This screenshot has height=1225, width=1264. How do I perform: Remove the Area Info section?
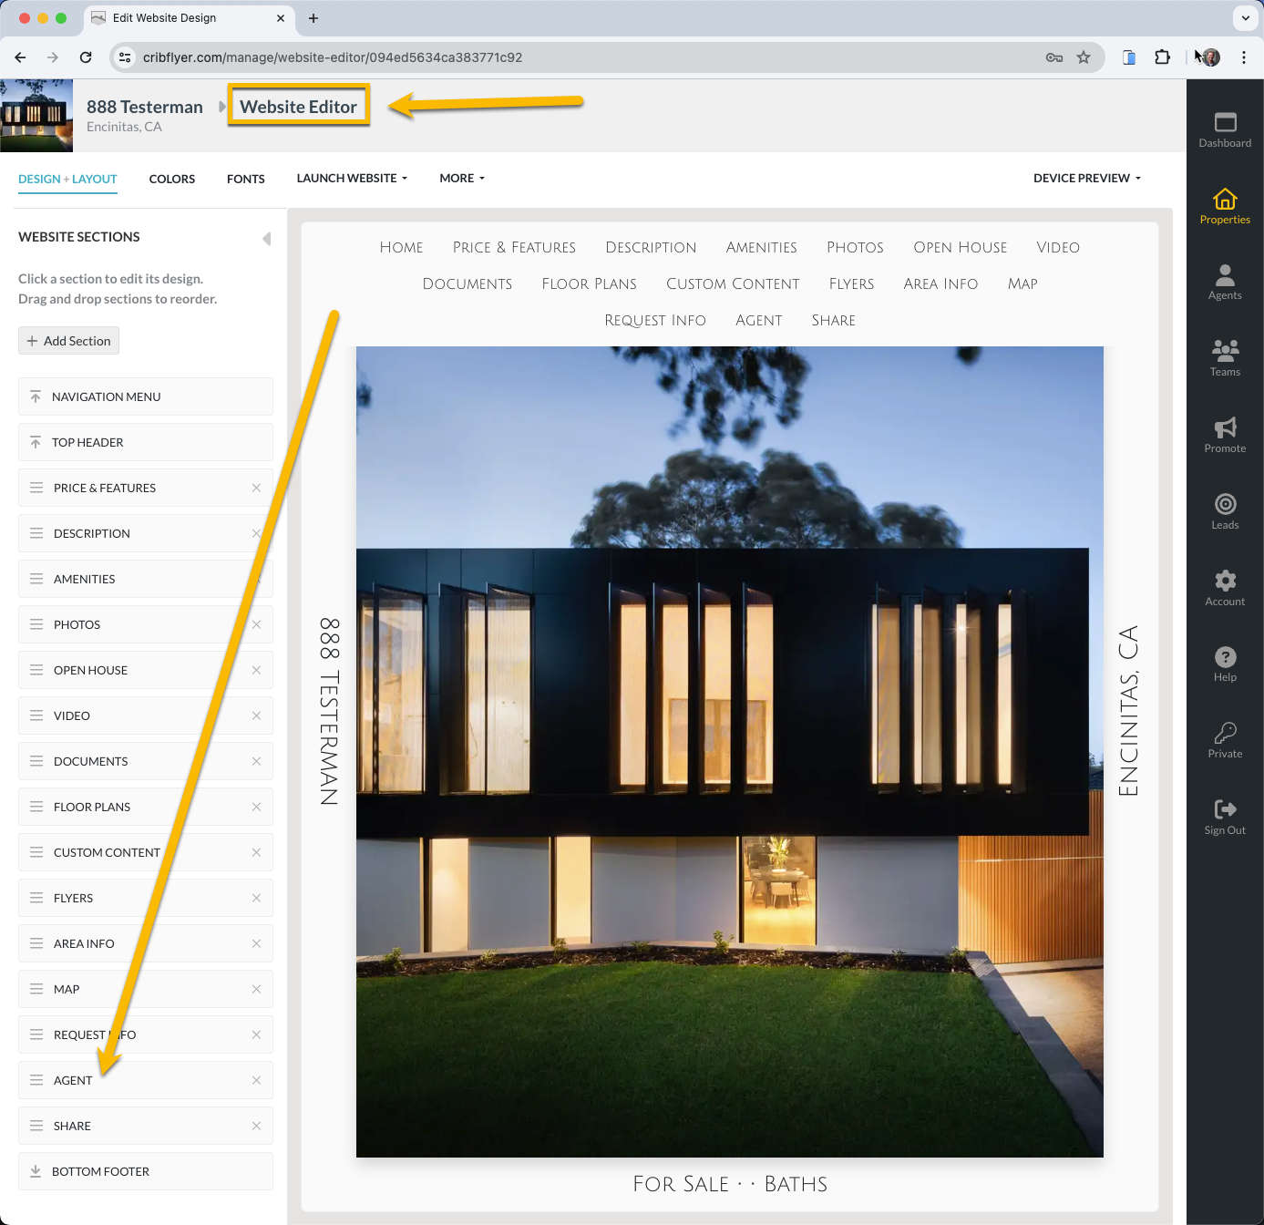coord(256,943)
